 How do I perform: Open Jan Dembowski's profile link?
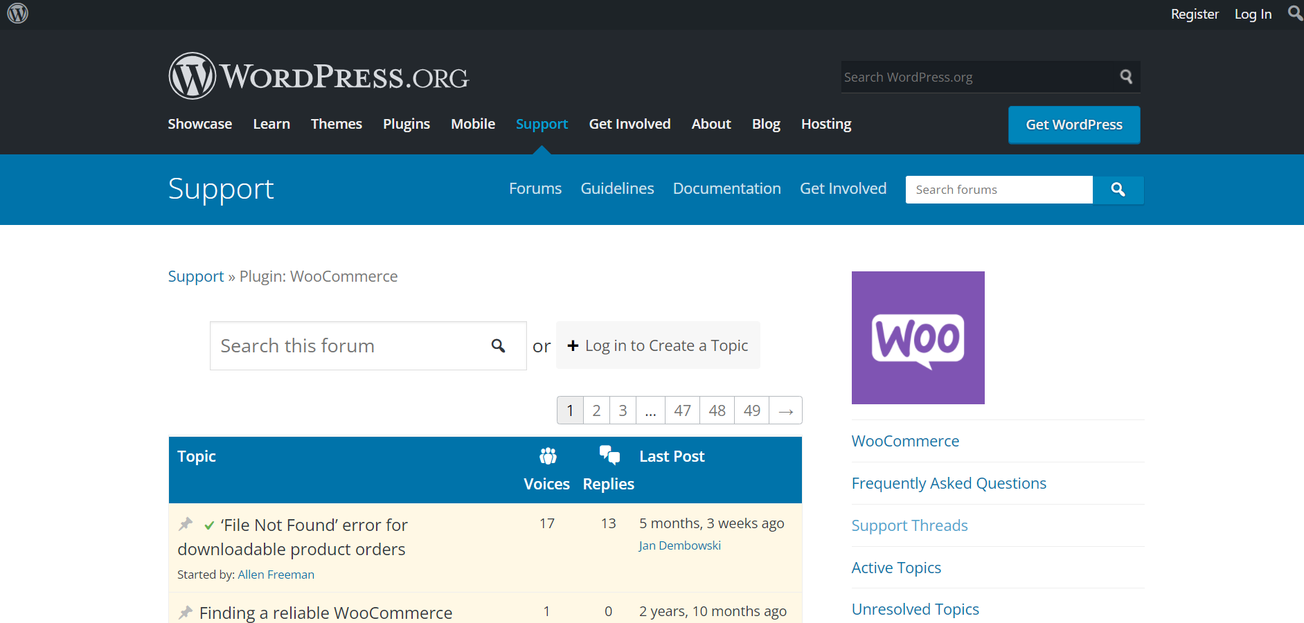pos(679,545)
